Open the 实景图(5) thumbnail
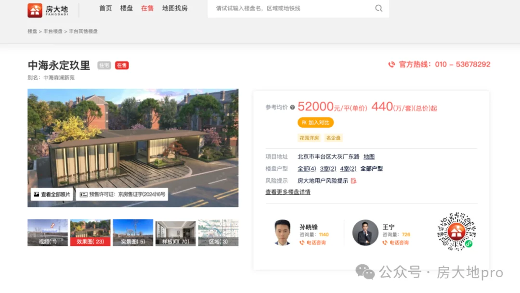This screenshot has height=293, width=520. (x=133, y=232)
